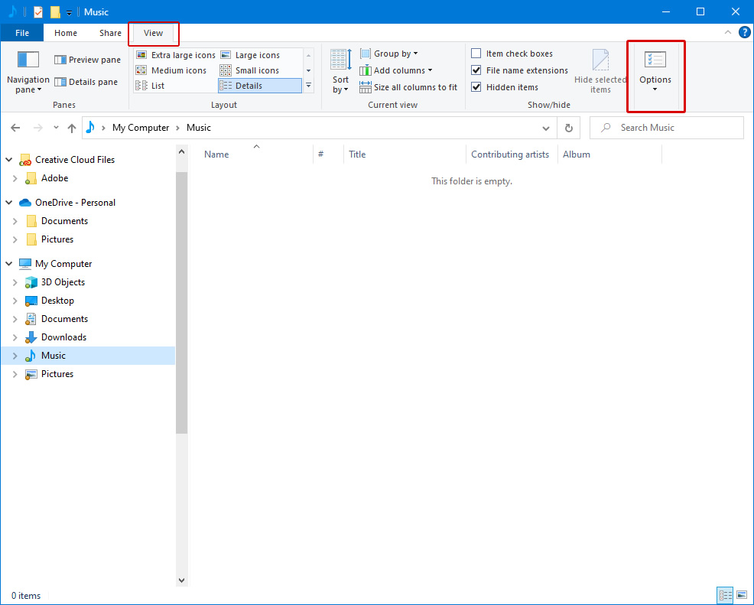Switch to details view in status bar
754x605 pixels.
[x=725, y=595]
